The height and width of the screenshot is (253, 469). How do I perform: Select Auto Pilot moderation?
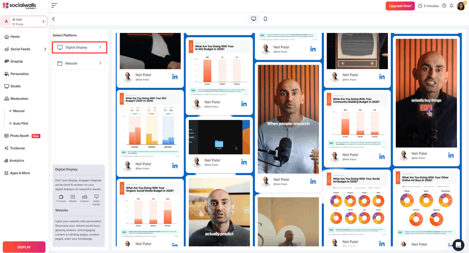[20, 123]
